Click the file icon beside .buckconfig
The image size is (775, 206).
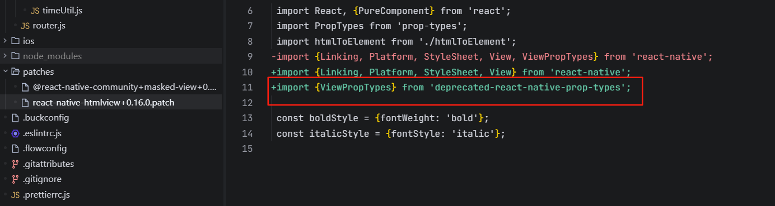[15, 118]
